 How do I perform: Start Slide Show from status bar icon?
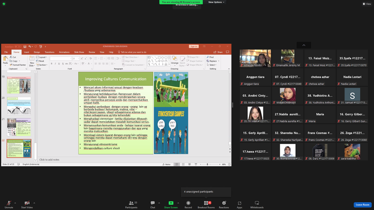(196, 164)
